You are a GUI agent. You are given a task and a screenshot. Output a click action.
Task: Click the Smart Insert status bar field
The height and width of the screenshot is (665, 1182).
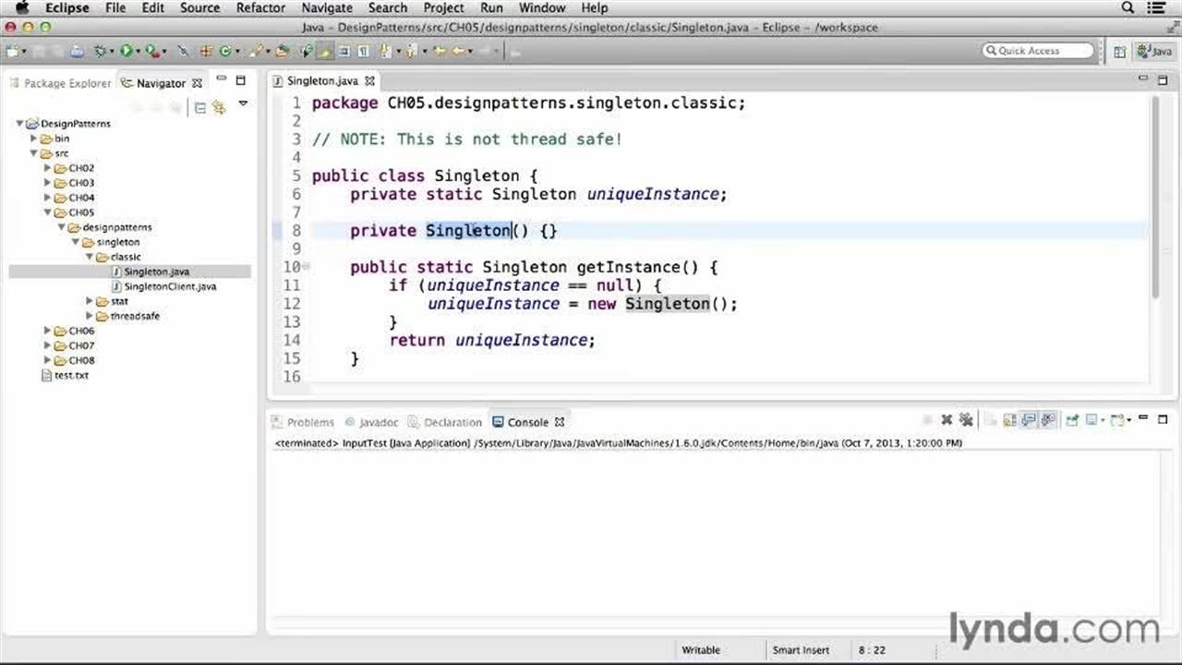coord(801,650)
